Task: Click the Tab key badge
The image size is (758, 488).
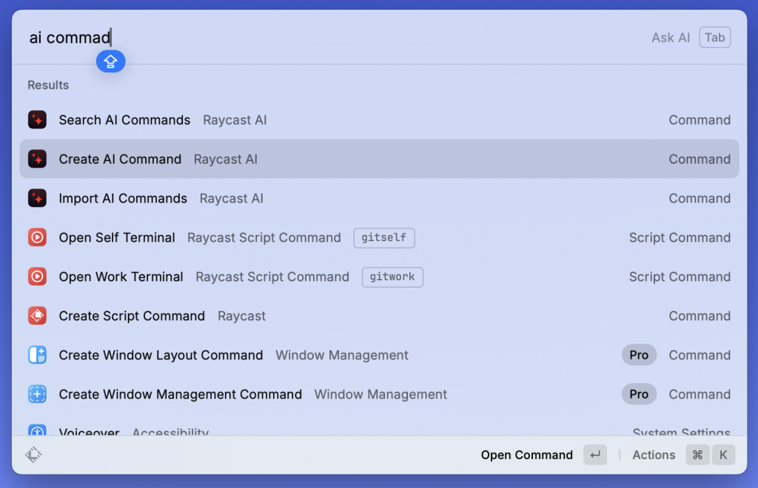Action: point(715,38)
